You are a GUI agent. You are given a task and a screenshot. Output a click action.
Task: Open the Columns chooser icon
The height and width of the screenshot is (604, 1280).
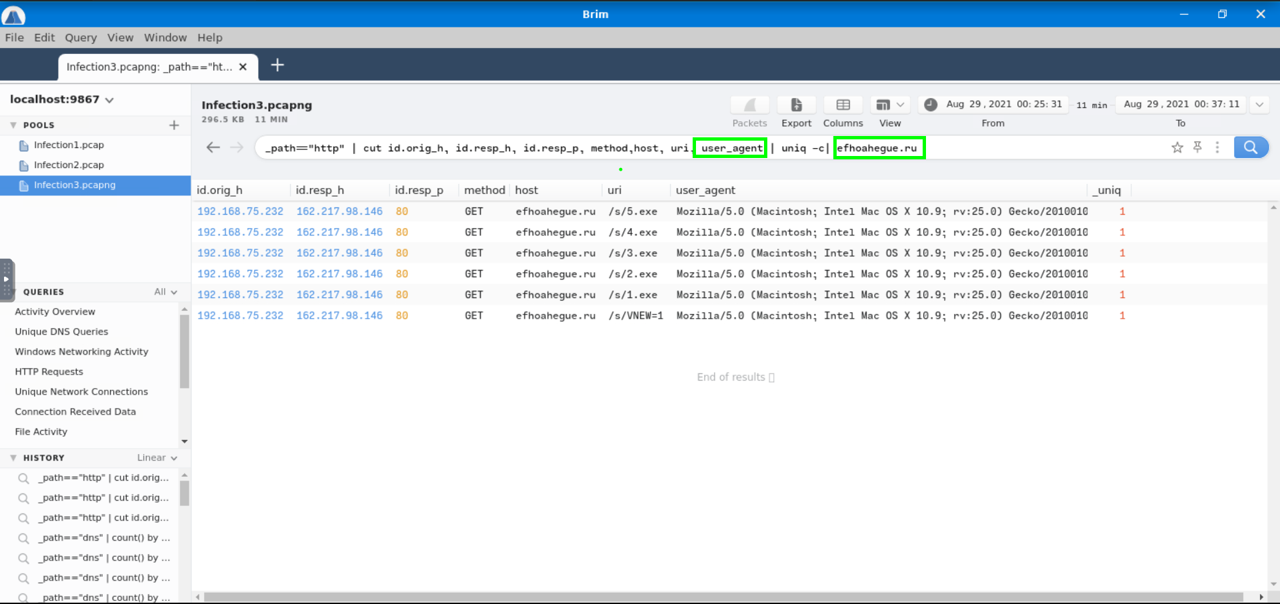[843, 105]
